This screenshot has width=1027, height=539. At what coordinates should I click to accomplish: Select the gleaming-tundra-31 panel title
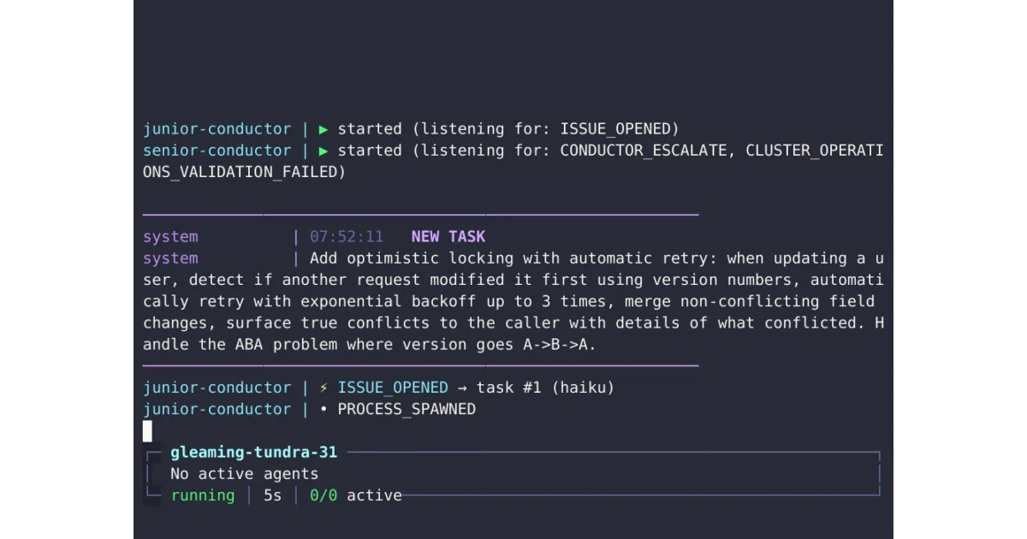pyautogui.click(x=254, y=453)
